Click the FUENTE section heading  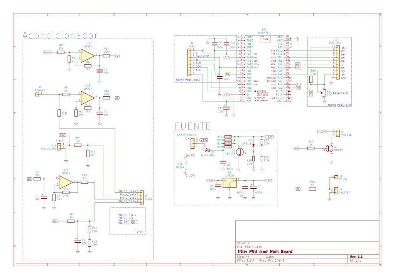tap(192, 125)
